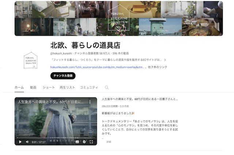
Task: Expand description with 詳細 link
Action: click(x=109, y=142)
